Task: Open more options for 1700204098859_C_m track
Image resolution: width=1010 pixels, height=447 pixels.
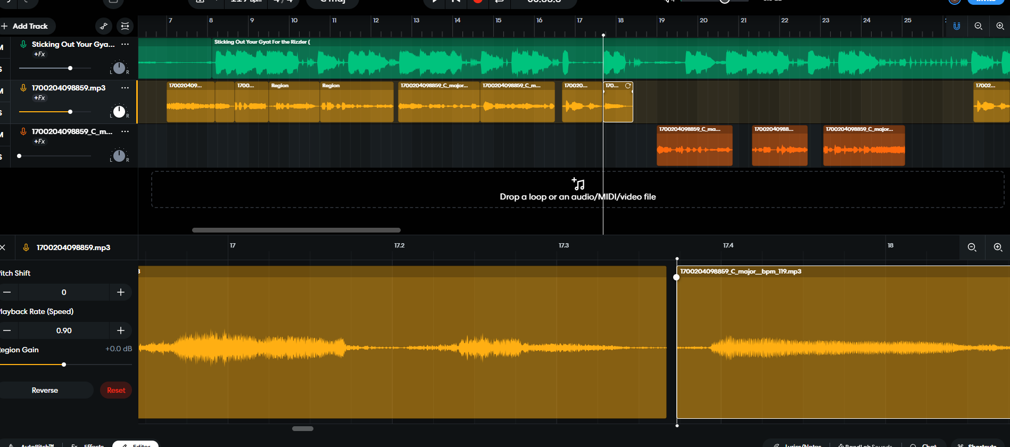Action: [125, 131]
